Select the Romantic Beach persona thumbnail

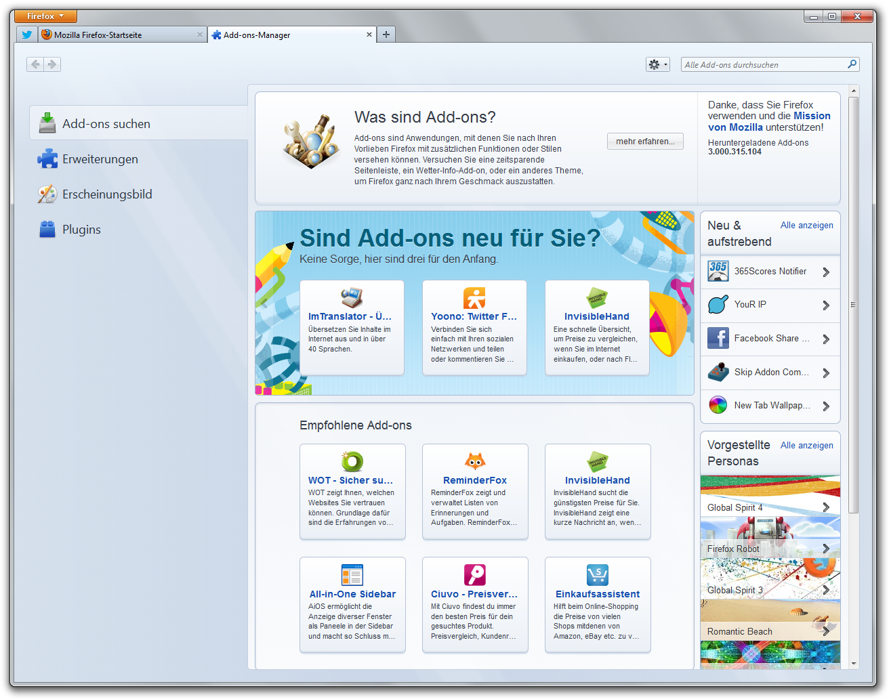coord(770,620)
